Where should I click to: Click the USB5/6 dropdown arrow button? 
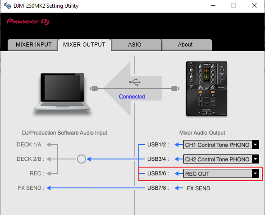click(x=256, y=173)
